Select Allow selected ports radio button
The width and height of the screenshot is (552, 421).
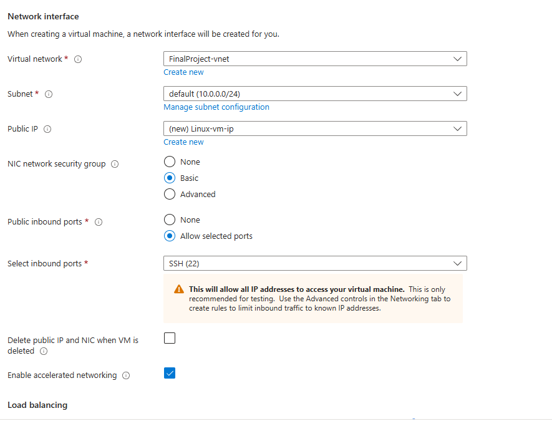coord(170,236)
